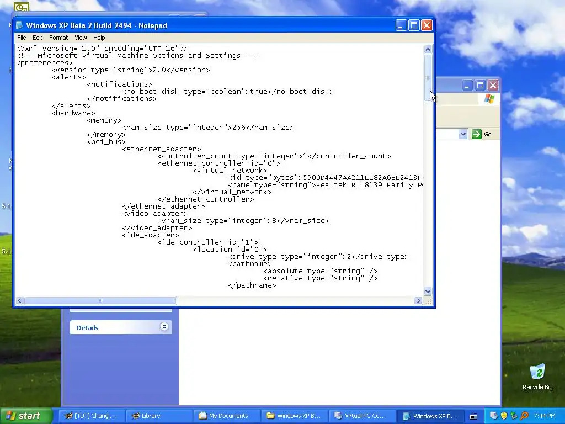Click the green tray icon next to the shield

pos(514,416)
